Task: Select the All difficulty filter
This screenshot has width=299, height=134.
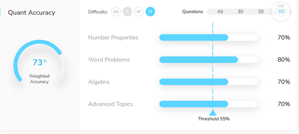Action: (x=116, y=12)
